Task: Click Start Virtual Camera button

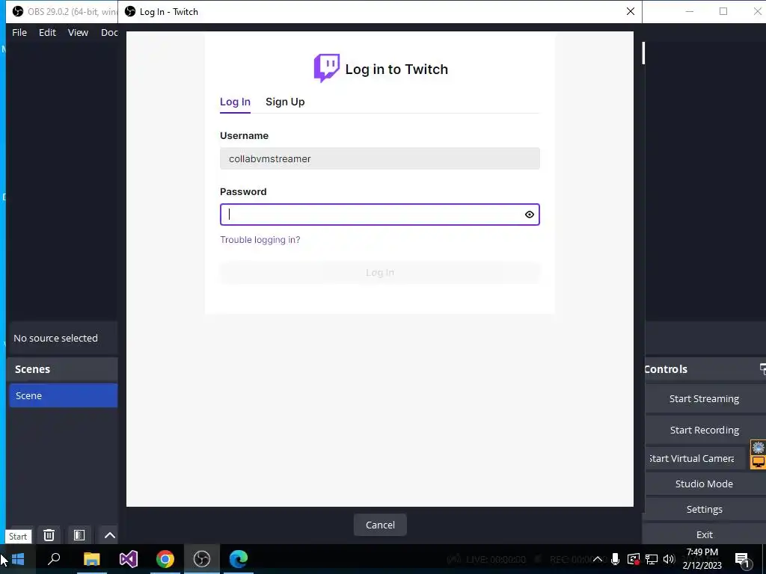Action: tap(695, 458)
